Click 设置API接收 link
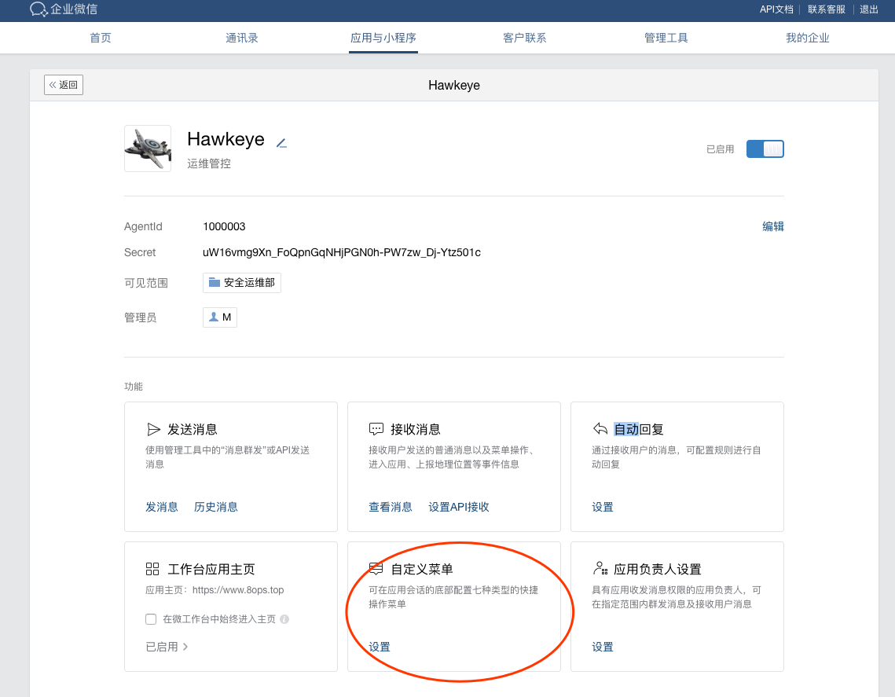Viewport: 895px width, 697px height. click(459, 506)
